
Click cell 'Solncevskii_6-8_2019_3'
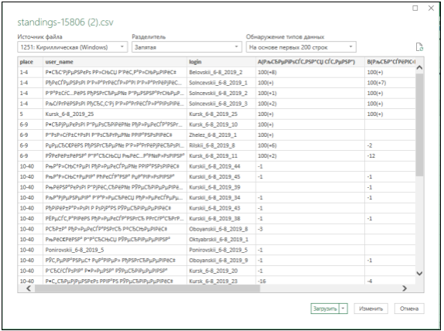[221, 104]
